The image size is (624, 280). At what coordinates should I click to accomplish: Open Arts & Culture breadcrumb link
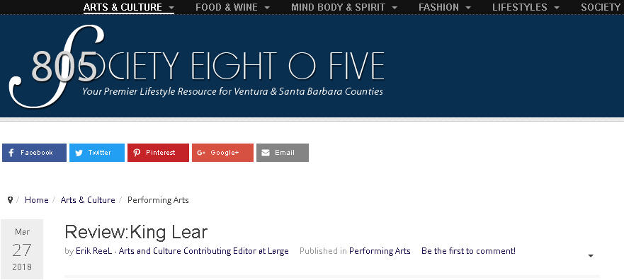(x=88, y=200)
